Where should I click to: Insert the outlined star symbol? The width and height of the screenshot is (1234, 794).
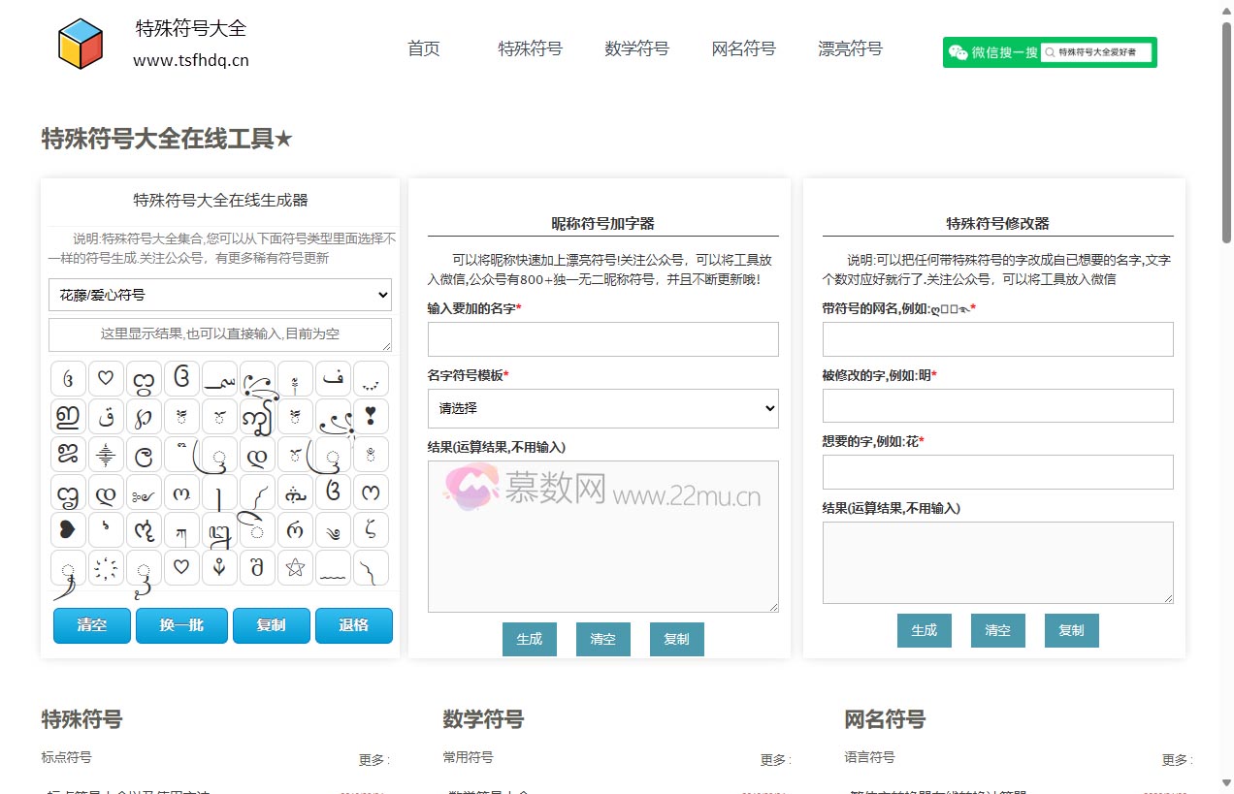click(295, 568)
